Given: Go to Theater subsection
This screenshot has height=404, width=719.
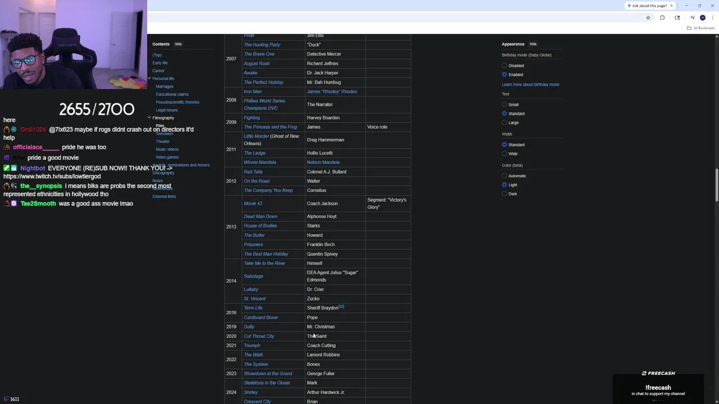Looking at the screenshot, I should pos(162,141).
